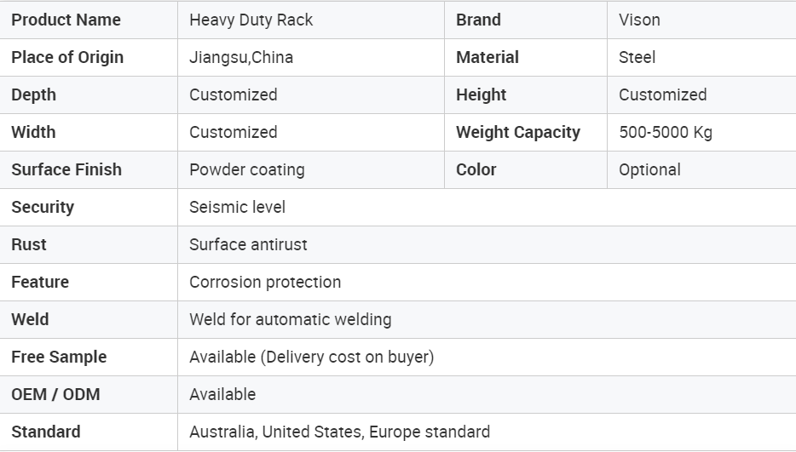Click the 'Seismic level' security value
The width and height of the screenshot is (796, 452).
(x=237, y=207)
